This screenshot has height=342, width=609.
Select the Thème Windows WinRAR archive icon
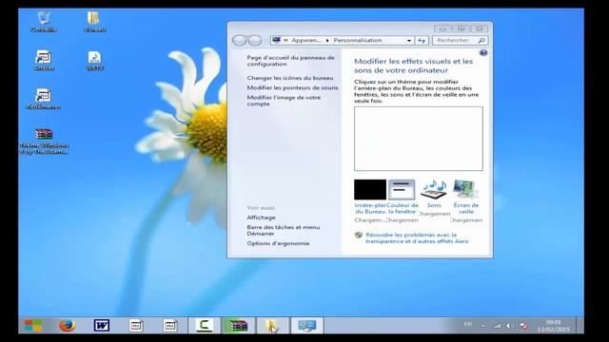[44, 142]
